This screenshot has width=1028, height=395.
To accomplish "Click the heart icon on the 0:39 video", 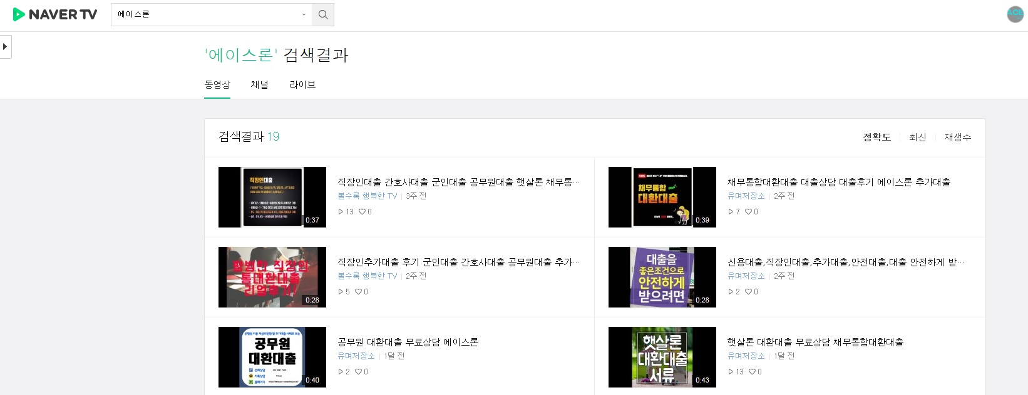I will click(748, 212).
